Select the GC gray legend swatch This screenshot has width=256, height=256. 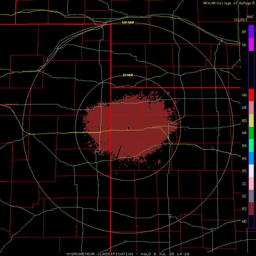click(x=251, y=196)
